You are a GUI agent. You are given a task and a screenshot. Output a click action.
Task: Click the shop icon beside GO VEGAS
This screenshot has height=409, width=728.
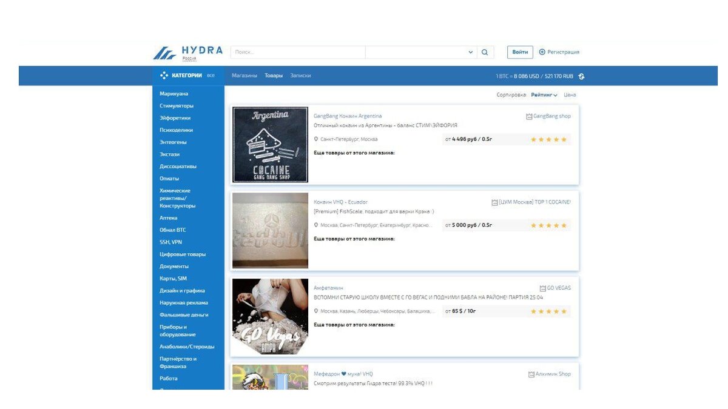[x=543, y=288]
